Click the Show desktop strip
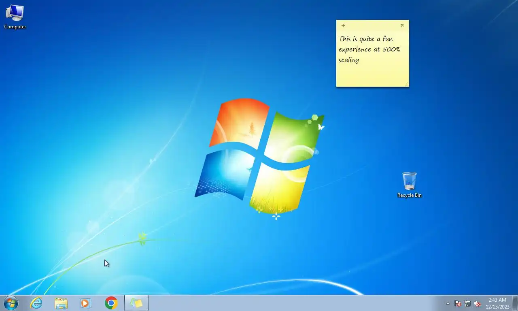Image resolution: width=518 pixels, height=311 pixels. pos(515,303)
